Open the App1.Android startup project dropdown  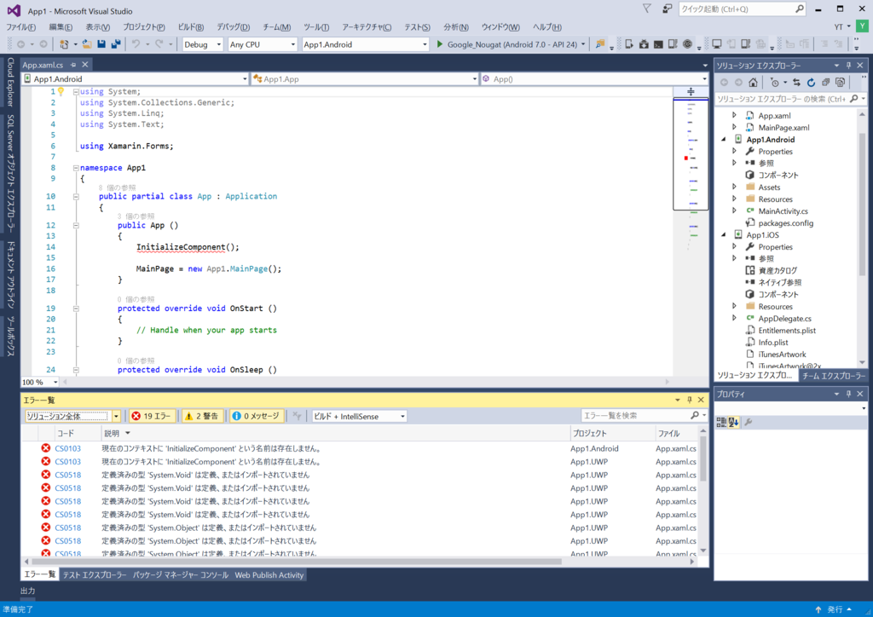tap(365, 44)
